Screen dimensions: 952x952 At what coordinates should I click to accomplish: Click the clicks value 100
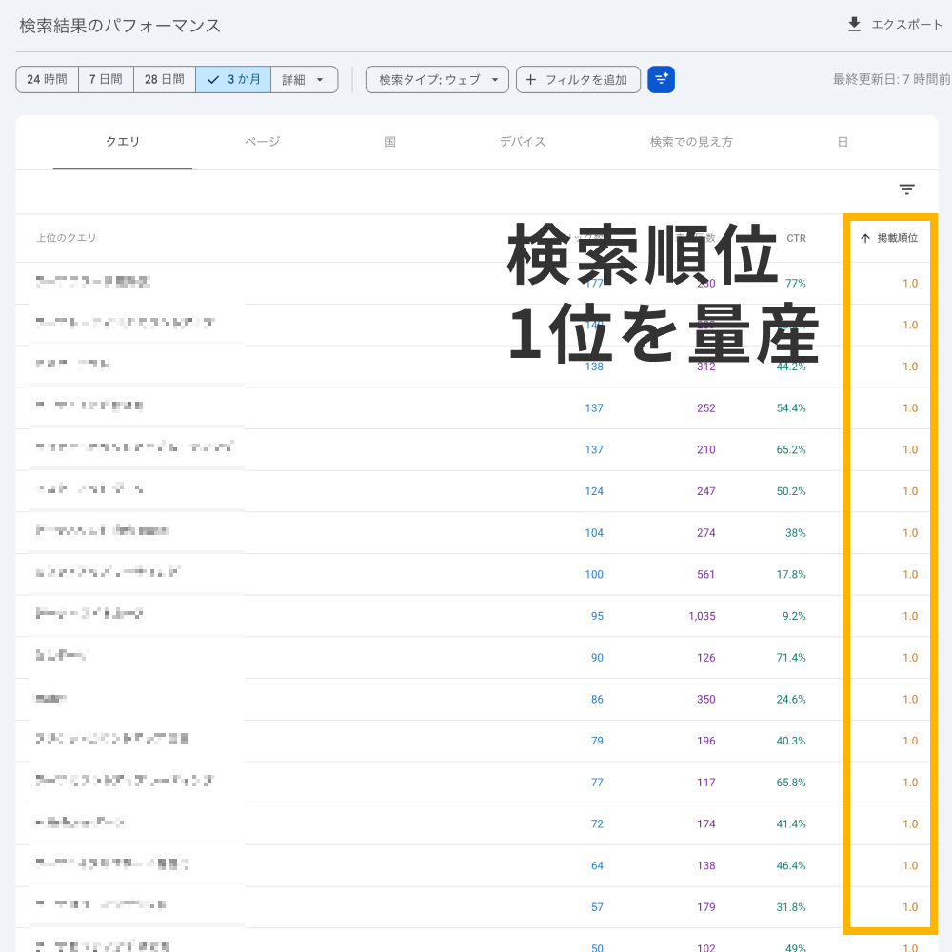594,574
